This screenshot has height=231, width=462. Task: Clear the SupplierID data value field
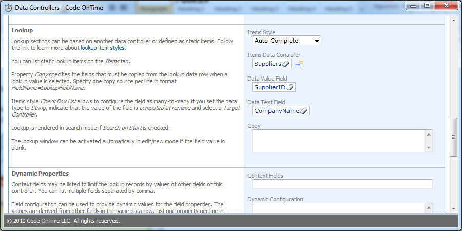pyautogui.click(x=290, y=87)
